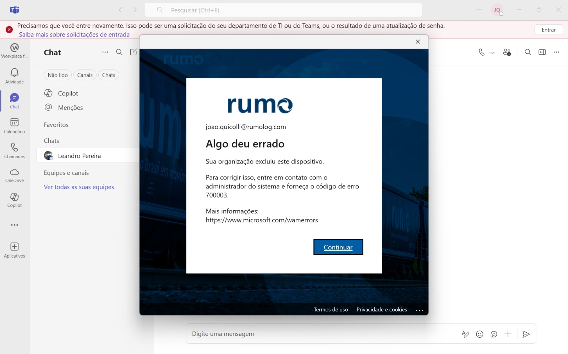Screen dimensions: 568x354
Task: Filter chats by Não lido
Action: pyautogui.click(x=58, y=75)
